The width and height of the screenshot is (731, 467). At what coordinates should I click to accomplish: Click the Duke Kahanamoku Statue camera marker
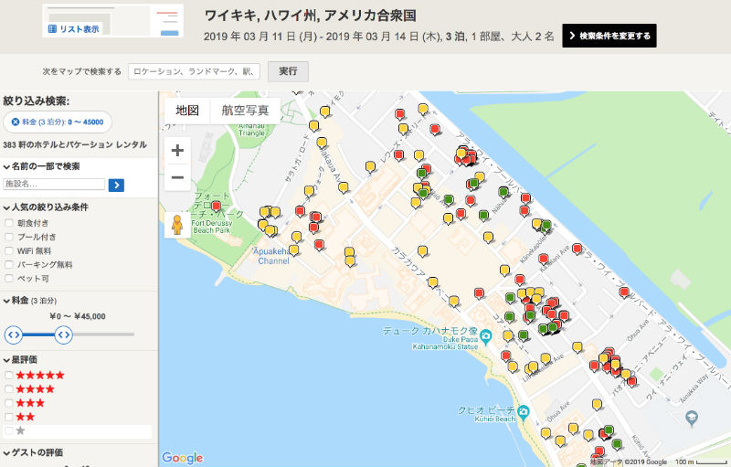coord(485,336)
